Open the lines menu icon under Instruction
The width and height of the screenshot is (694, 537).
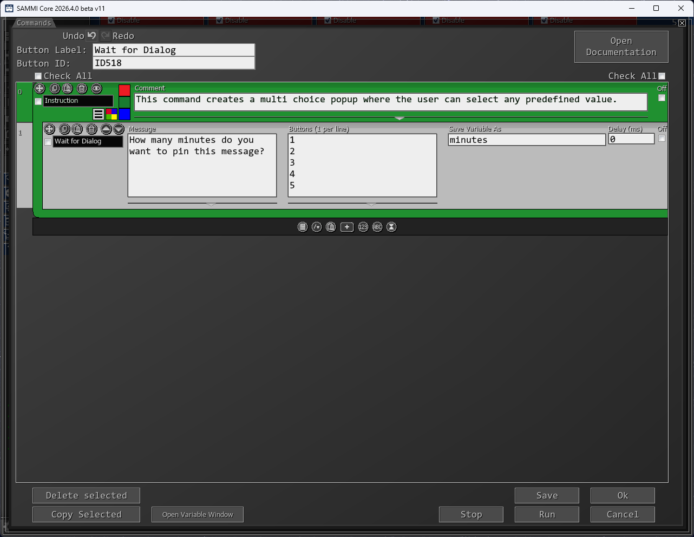click(x=99, y=114)
